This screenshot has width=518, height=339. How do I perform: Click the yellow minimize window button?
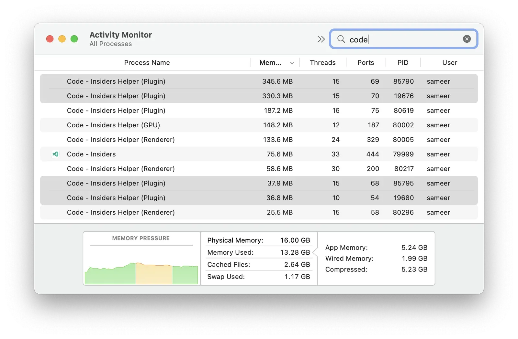point(62,39)
